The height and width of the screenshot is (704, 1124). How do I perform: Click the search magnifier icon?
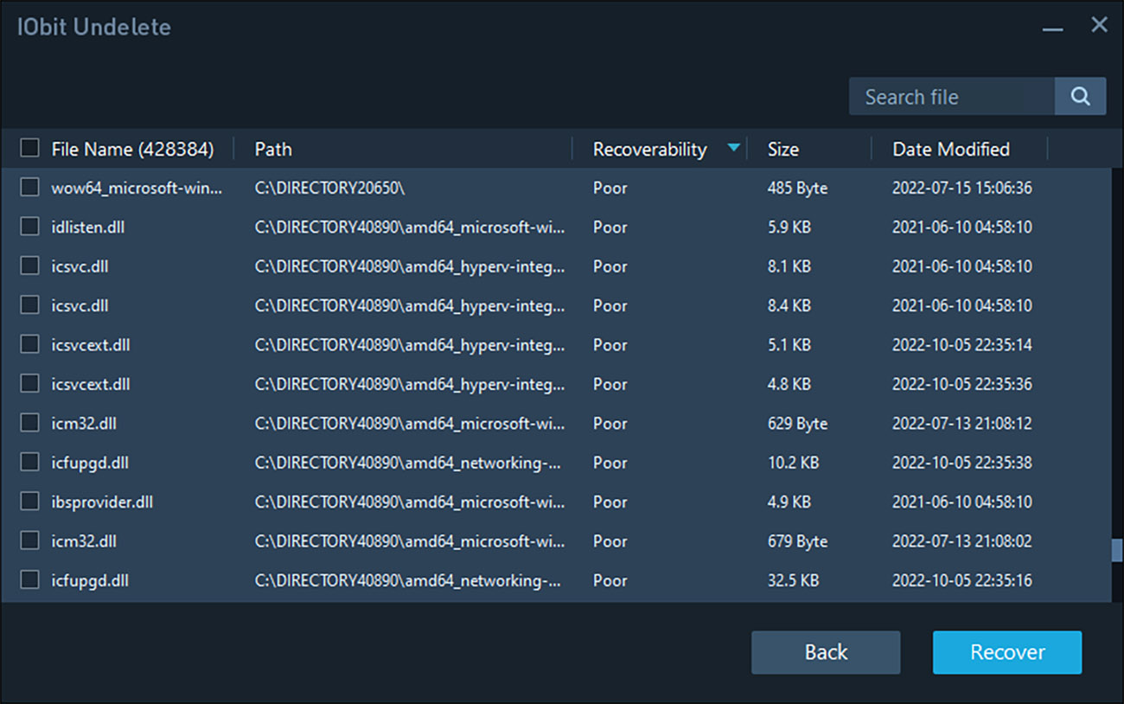pyautogui.click(x=1080, y=96)
